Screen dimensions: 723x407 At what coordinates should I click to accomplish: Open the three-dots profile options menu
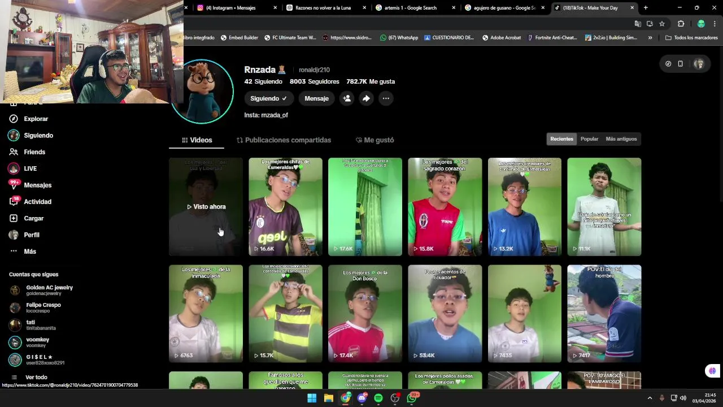[x=386, y=98]
